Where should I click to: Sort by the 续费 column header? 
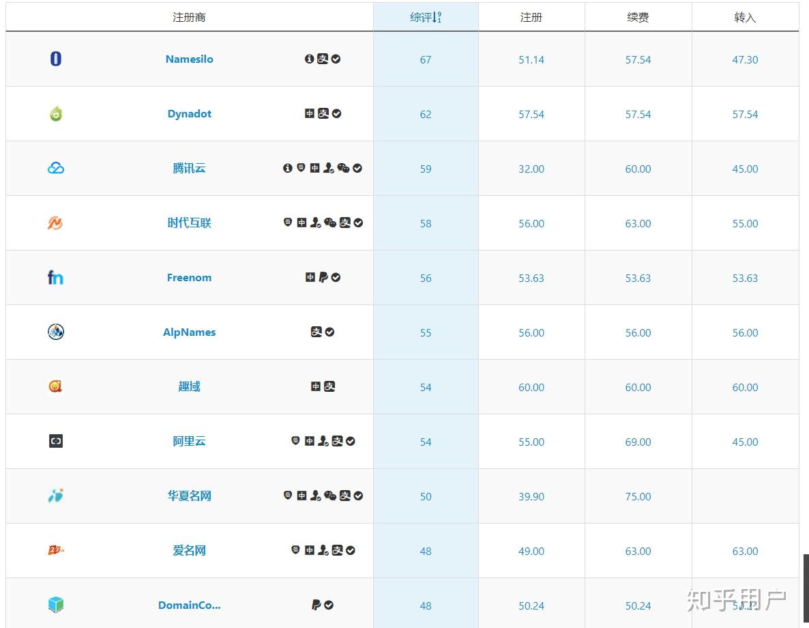638,17
